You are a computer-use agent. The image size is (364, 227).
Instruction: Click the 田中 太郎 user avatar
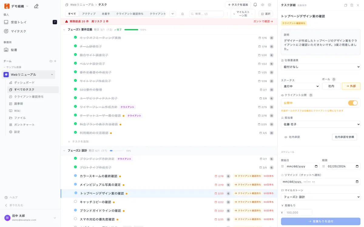(7, 218)
